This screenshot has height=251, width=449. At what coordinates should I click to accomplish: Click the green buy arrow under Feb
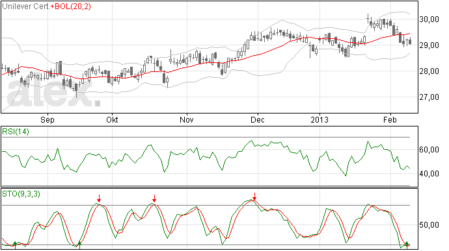(x=407, y=245)
